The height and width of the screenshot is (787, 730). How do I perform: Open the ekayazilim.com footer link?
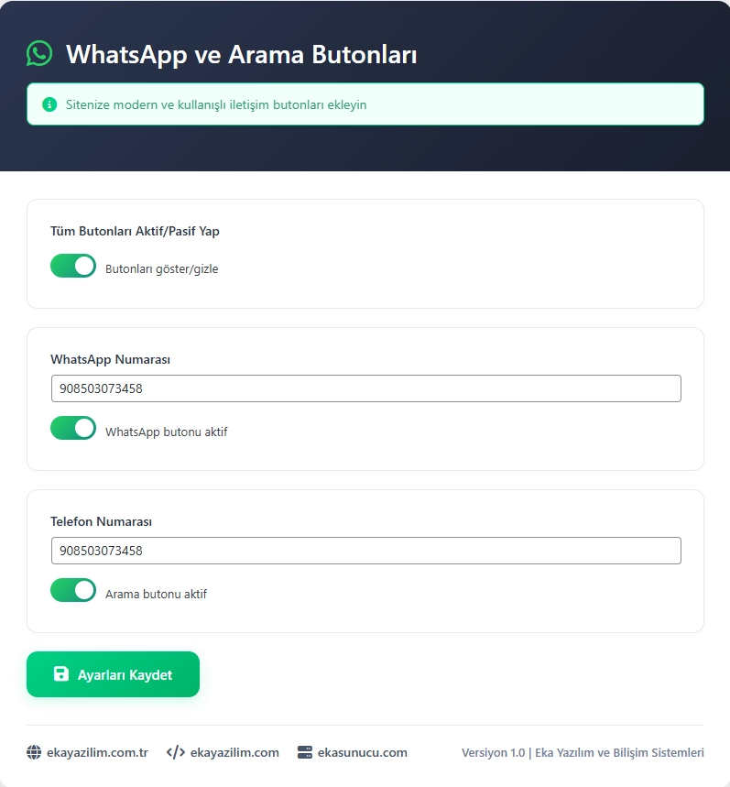click(x=234, y=752)
